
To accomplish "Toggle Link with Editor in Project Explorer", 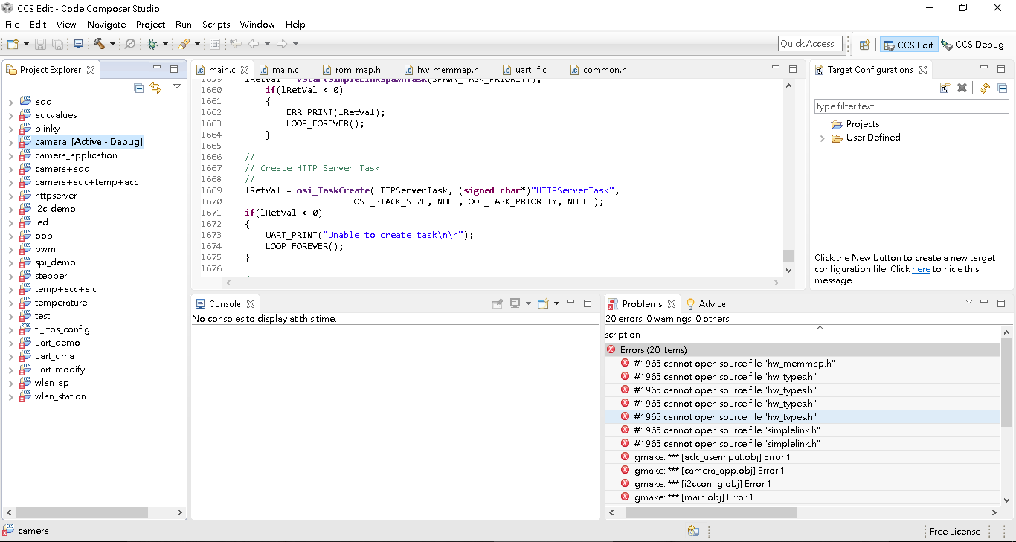I will [155, 88].
